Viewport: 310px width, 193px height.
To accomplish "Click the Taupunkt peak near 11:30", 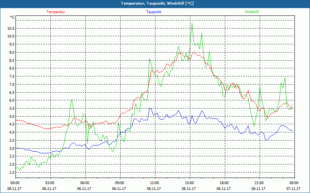I will click(x=150, y=108).
